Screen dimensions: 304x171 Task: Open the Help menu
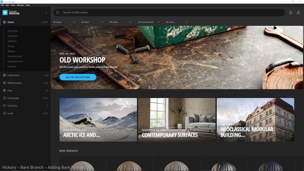pyautogui.click(x=28, y=5)
